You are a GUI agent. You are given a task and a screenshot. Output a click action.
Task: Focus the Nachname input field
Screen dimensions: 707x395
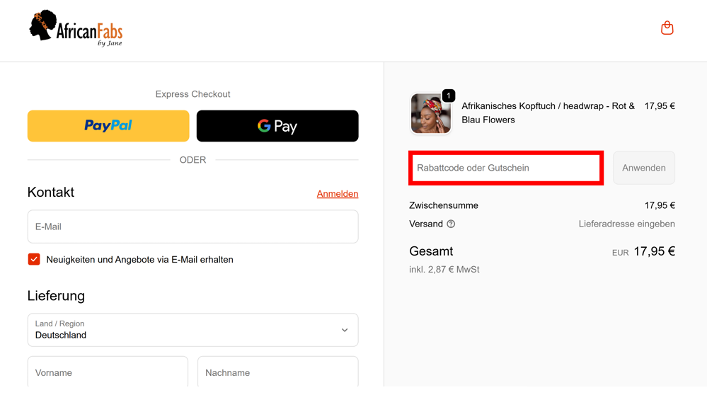(277, 372)
